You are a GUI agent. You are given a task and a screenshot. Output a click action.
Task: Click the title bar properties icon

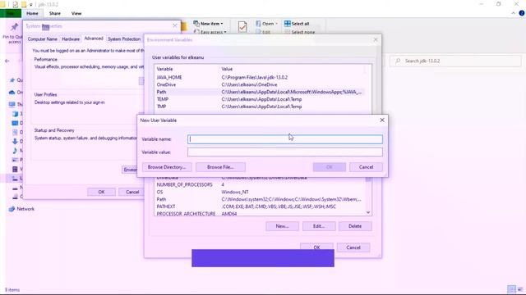[x=16, y=5]
